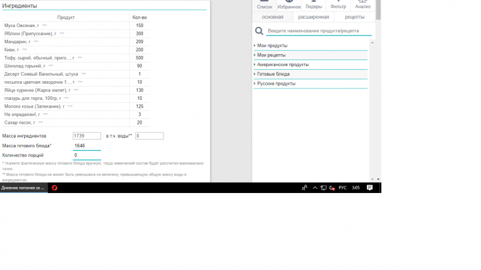Open the options dots next to Киви
Viewport: 481px width, 270px height.
coord(25,50)
